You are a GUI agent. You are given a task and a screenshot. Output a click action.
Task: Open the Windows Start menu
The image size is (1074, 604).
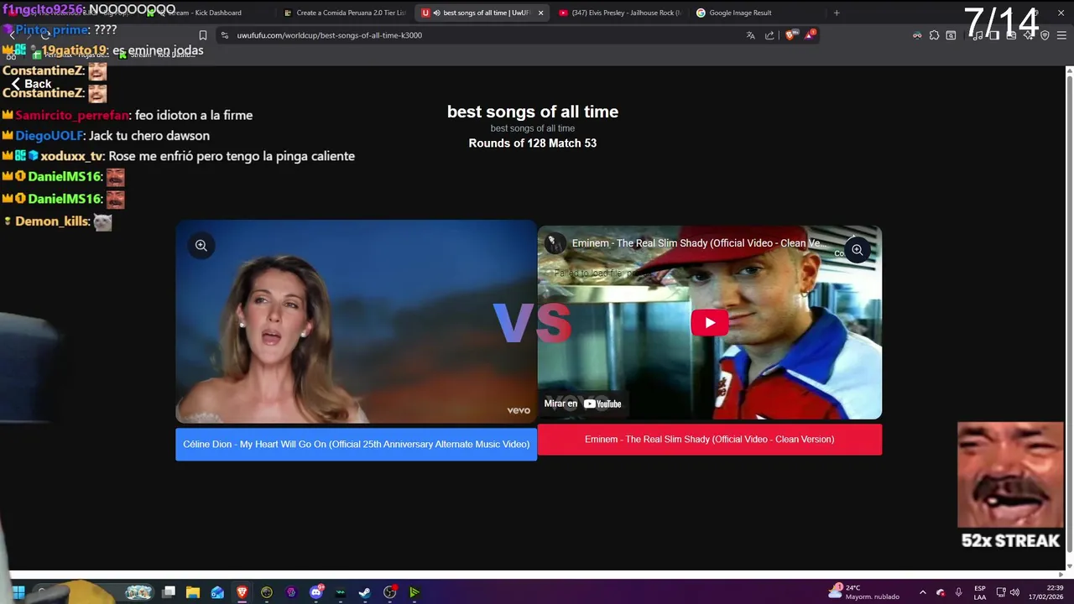(18, 592)
